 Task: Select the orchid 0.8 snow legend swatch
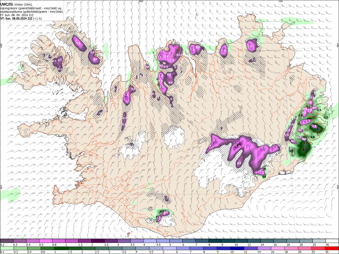pyautogui.click(x=59, y=241)
